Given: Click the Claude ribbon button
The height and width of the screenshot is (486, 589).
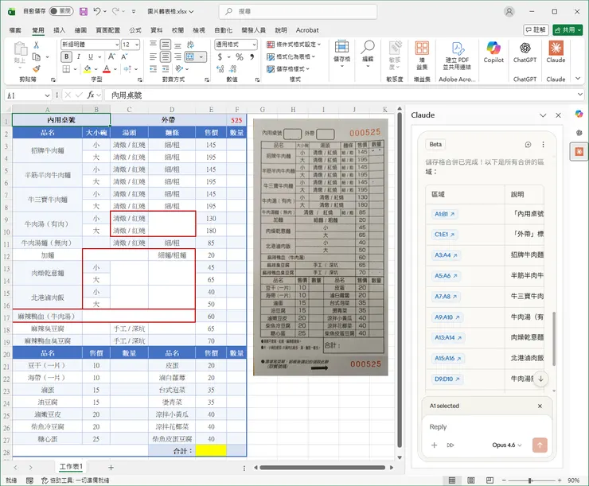Looking at the screenshot, I should 556,53.
